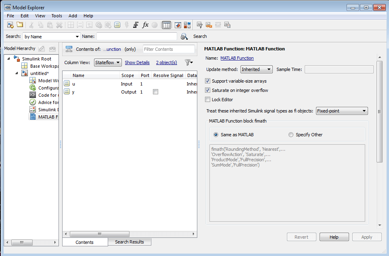The height and width of the screenshot is (256, 389).
Task: Click the mask icon beside Model Hierarchy
Action: click(x=52, y=48)
